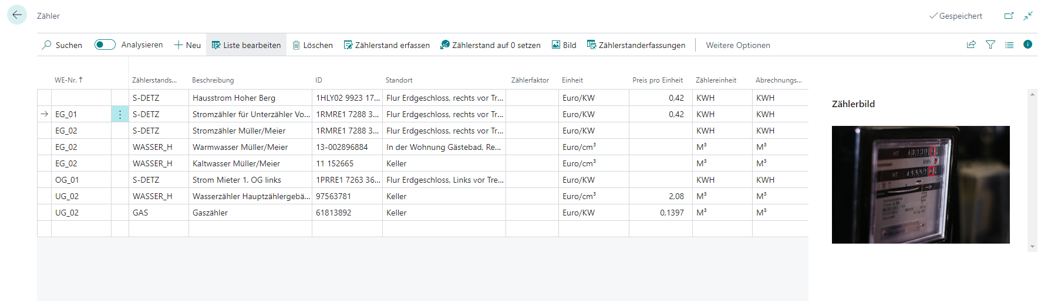Screen dimensions: 1058x301
Task: Select Liste bearbeiten action
Action: click(246, 45)
